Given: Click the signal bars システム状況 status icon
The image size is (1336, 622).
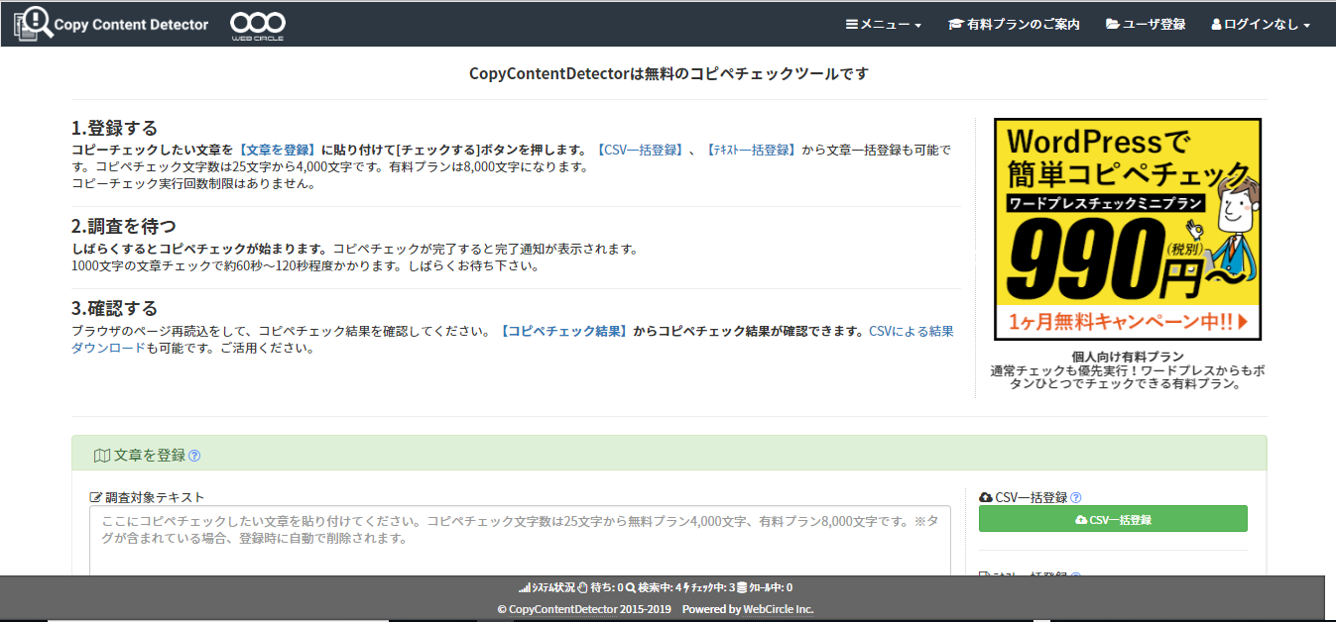Looking at the screenshot, I should pos(525,587).
